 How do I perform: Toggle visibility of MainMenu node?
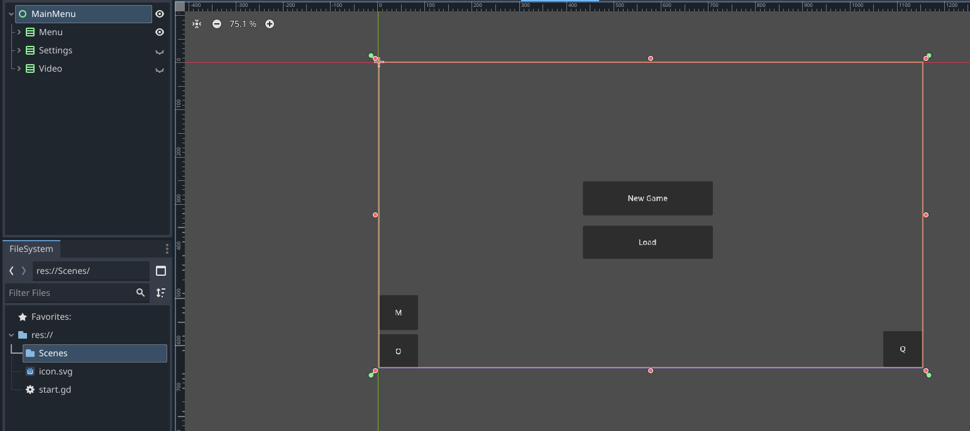point(160,14)
